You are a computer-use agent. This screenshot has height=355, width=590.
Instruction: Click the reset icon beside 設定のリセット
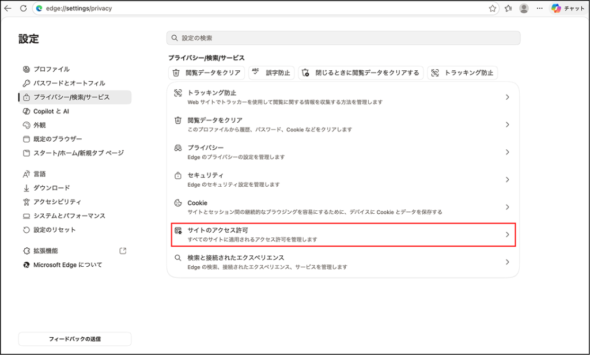tap(27, 229)
